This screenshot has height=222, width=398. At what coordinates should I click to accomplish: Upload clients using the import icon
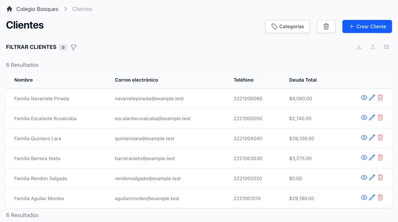point(373,47)
